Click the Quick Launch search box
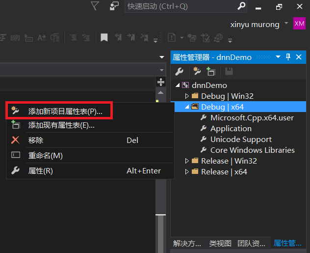310x253 pixels. coord(186,6)
